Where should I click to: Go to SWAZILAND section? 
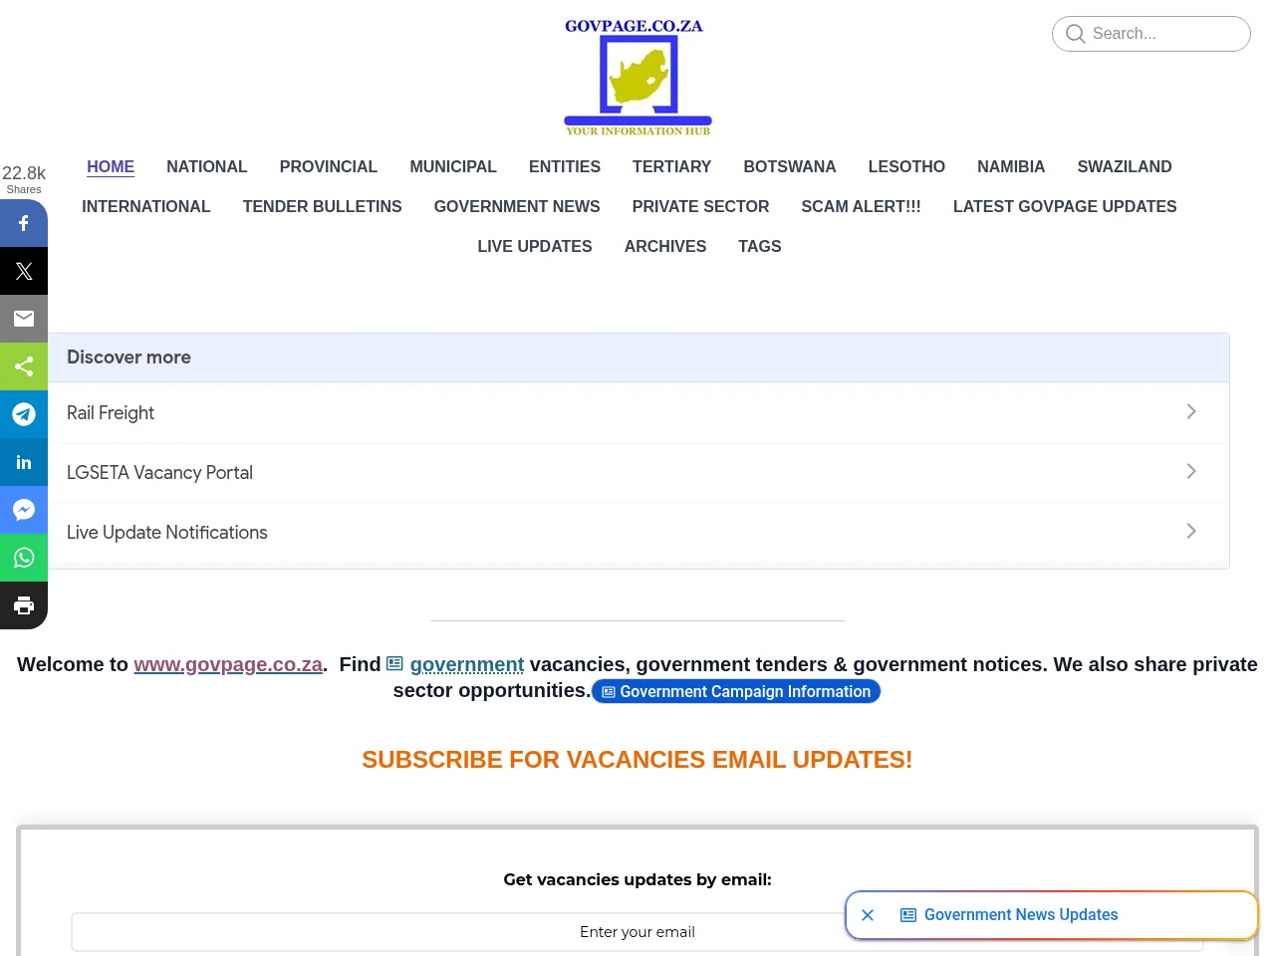point(1125,166)
